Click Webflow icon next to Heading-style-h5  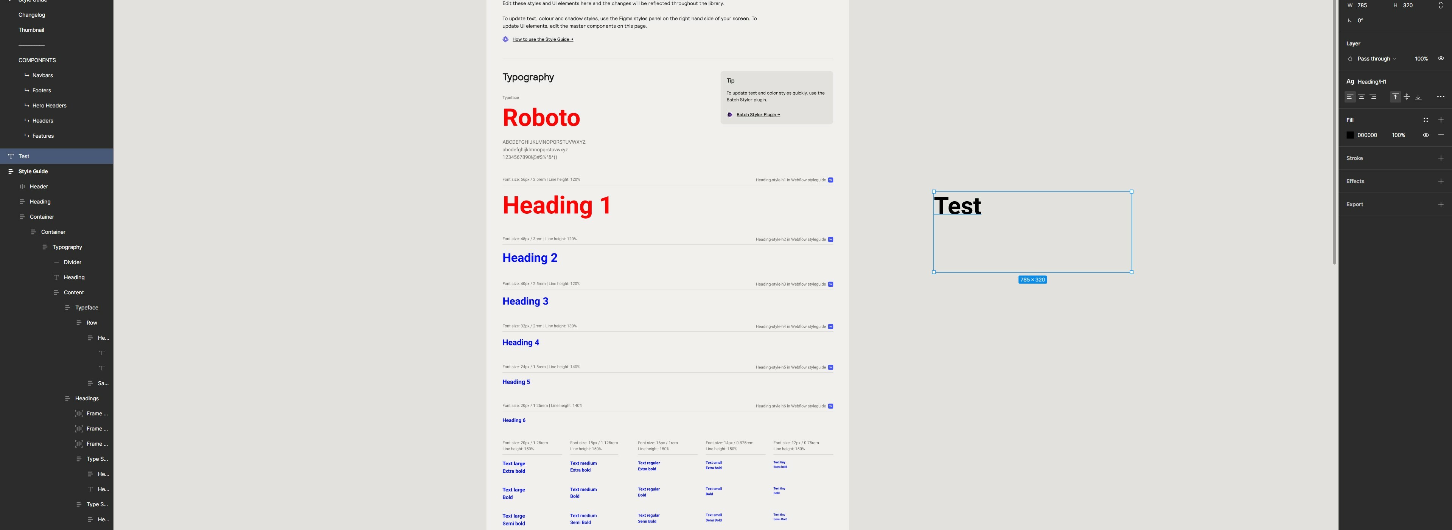click(x=830, y=368)
